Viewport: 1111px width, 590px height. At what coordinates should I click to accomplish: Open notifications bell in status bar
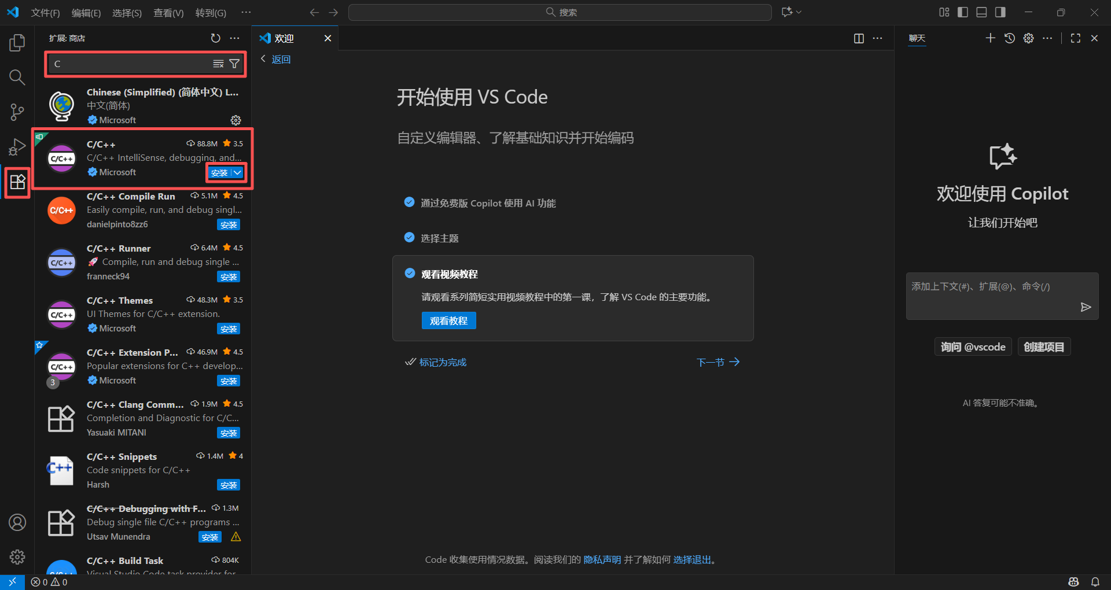pyautogui.click(x=1095, y=582)
